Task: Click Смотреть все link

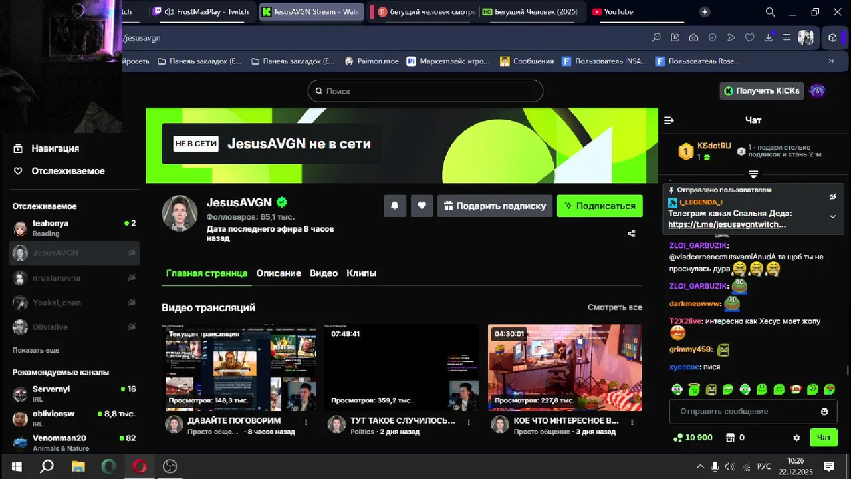Action: point(615,307)
